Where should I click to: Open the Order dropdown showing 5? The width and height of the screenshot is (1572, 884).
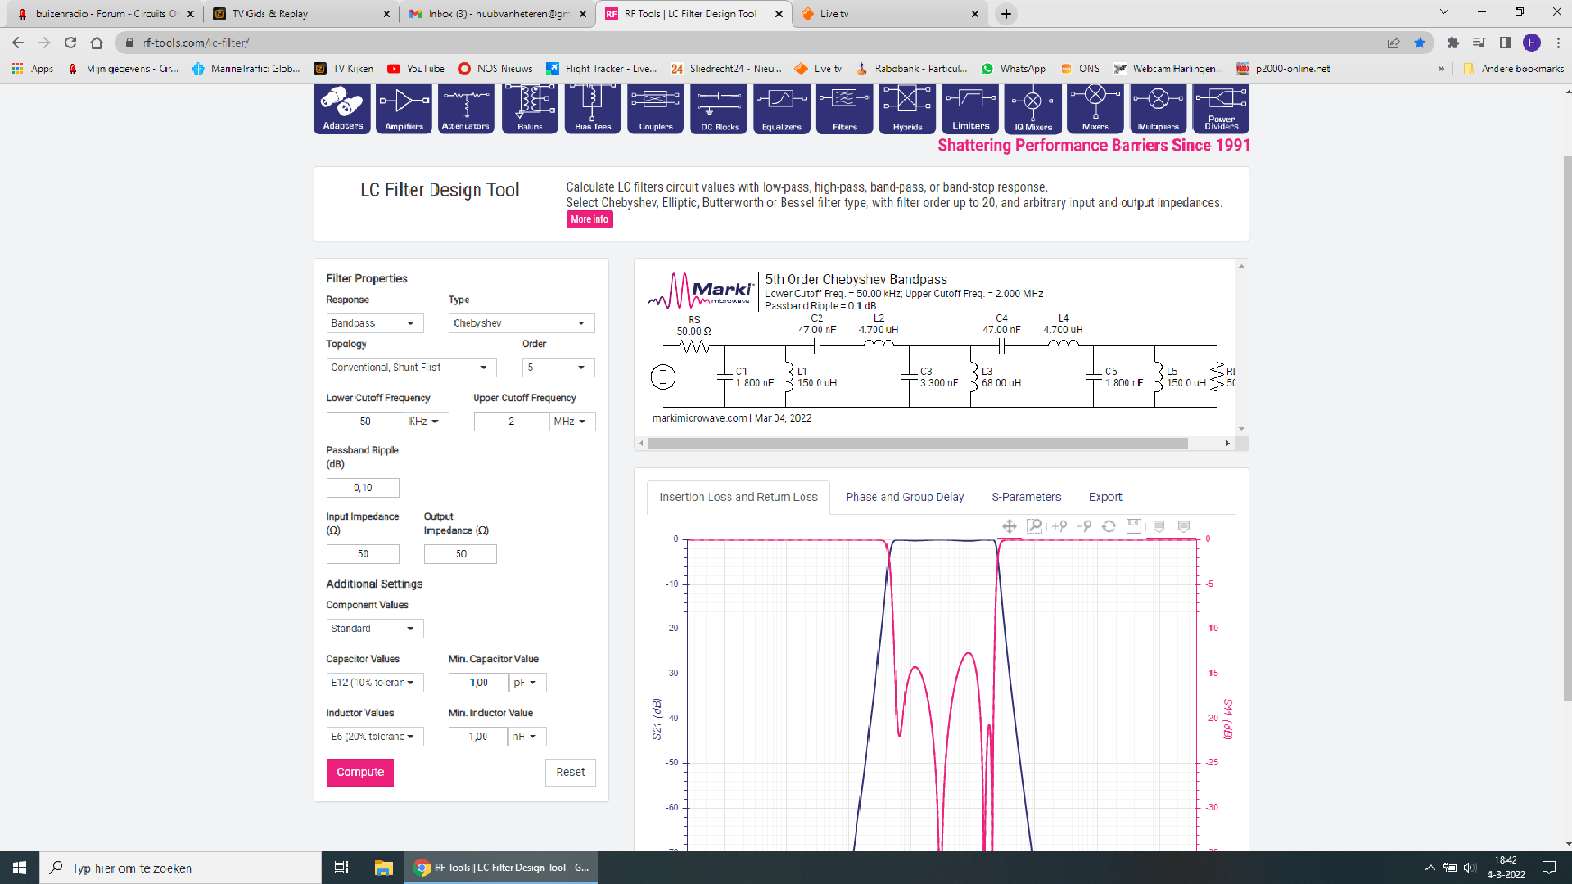[558, 368]
